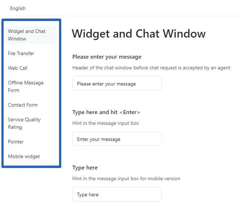Image resolution: width=242 pixels, height=216 pixels.
Task: Select Widget and Chat Window menu item
Action: click(x=31, y=35)
